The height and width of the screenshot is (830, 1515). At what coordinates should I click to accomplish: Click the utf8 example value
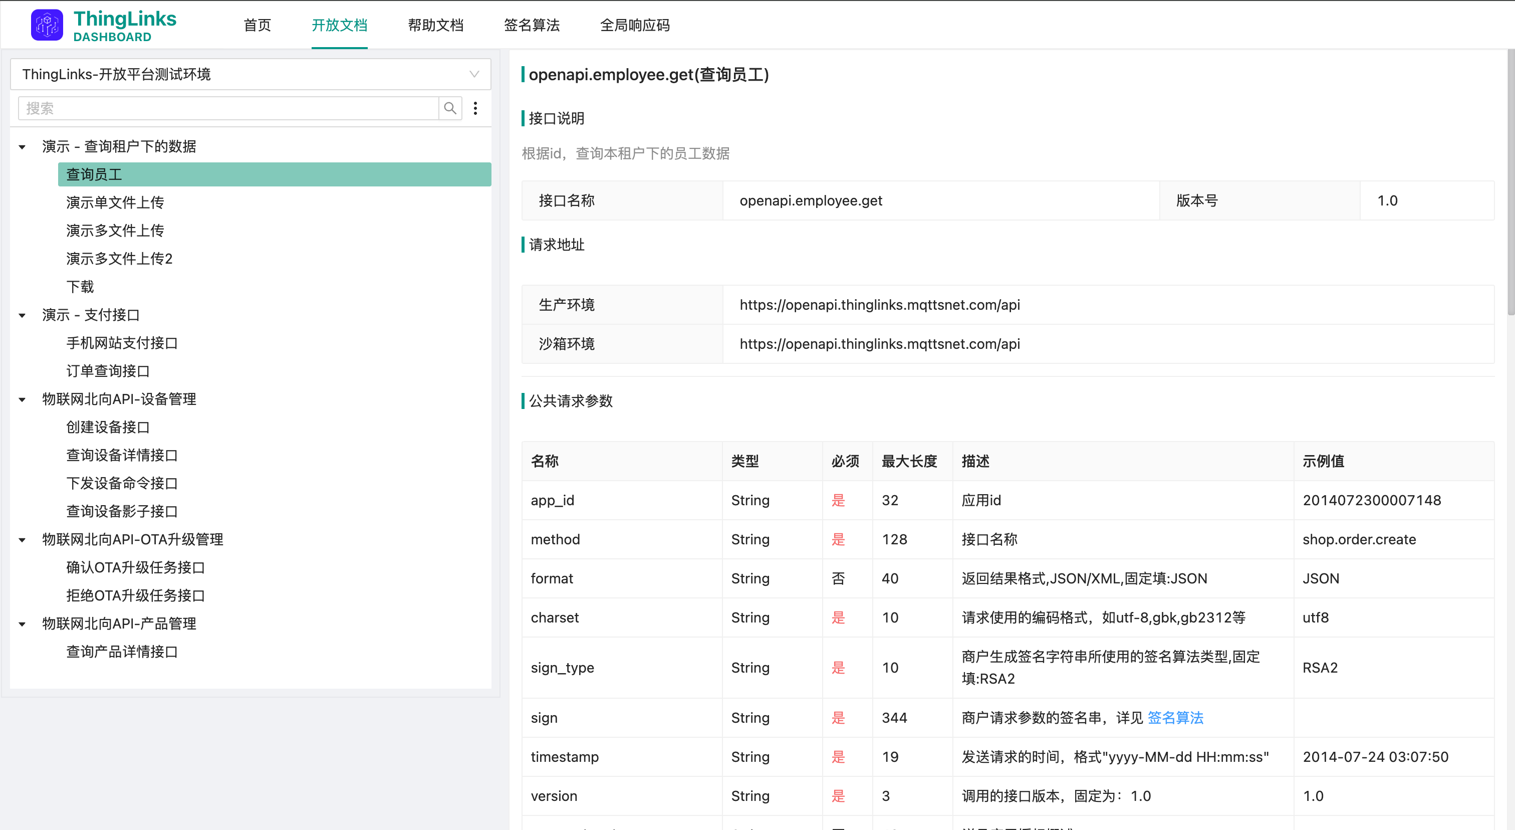click(1316, 617)
